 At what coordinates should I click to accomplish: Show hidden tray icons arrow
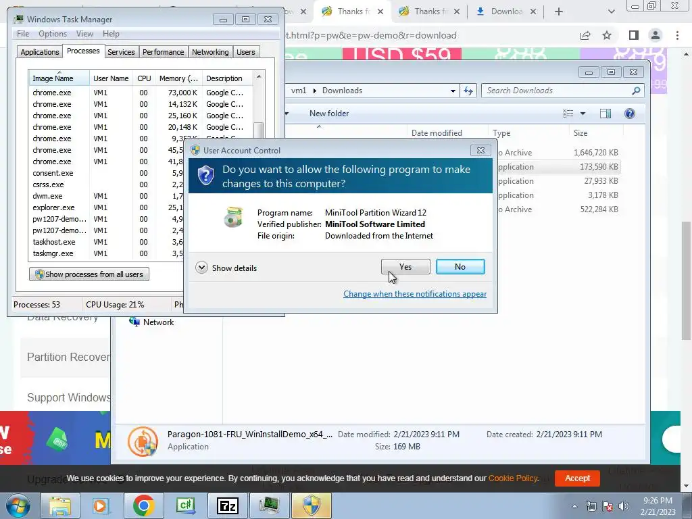[x=574, y=506]
